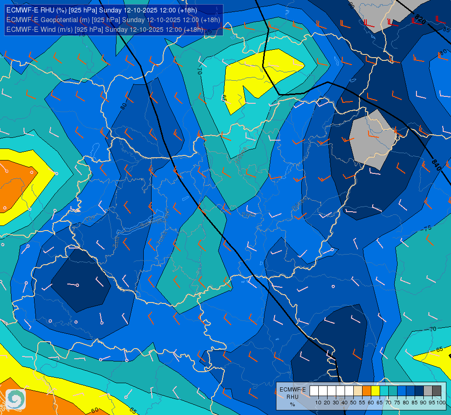
Task: Pick the teal 70-75 legend swatch
Action: click(393, 391)
